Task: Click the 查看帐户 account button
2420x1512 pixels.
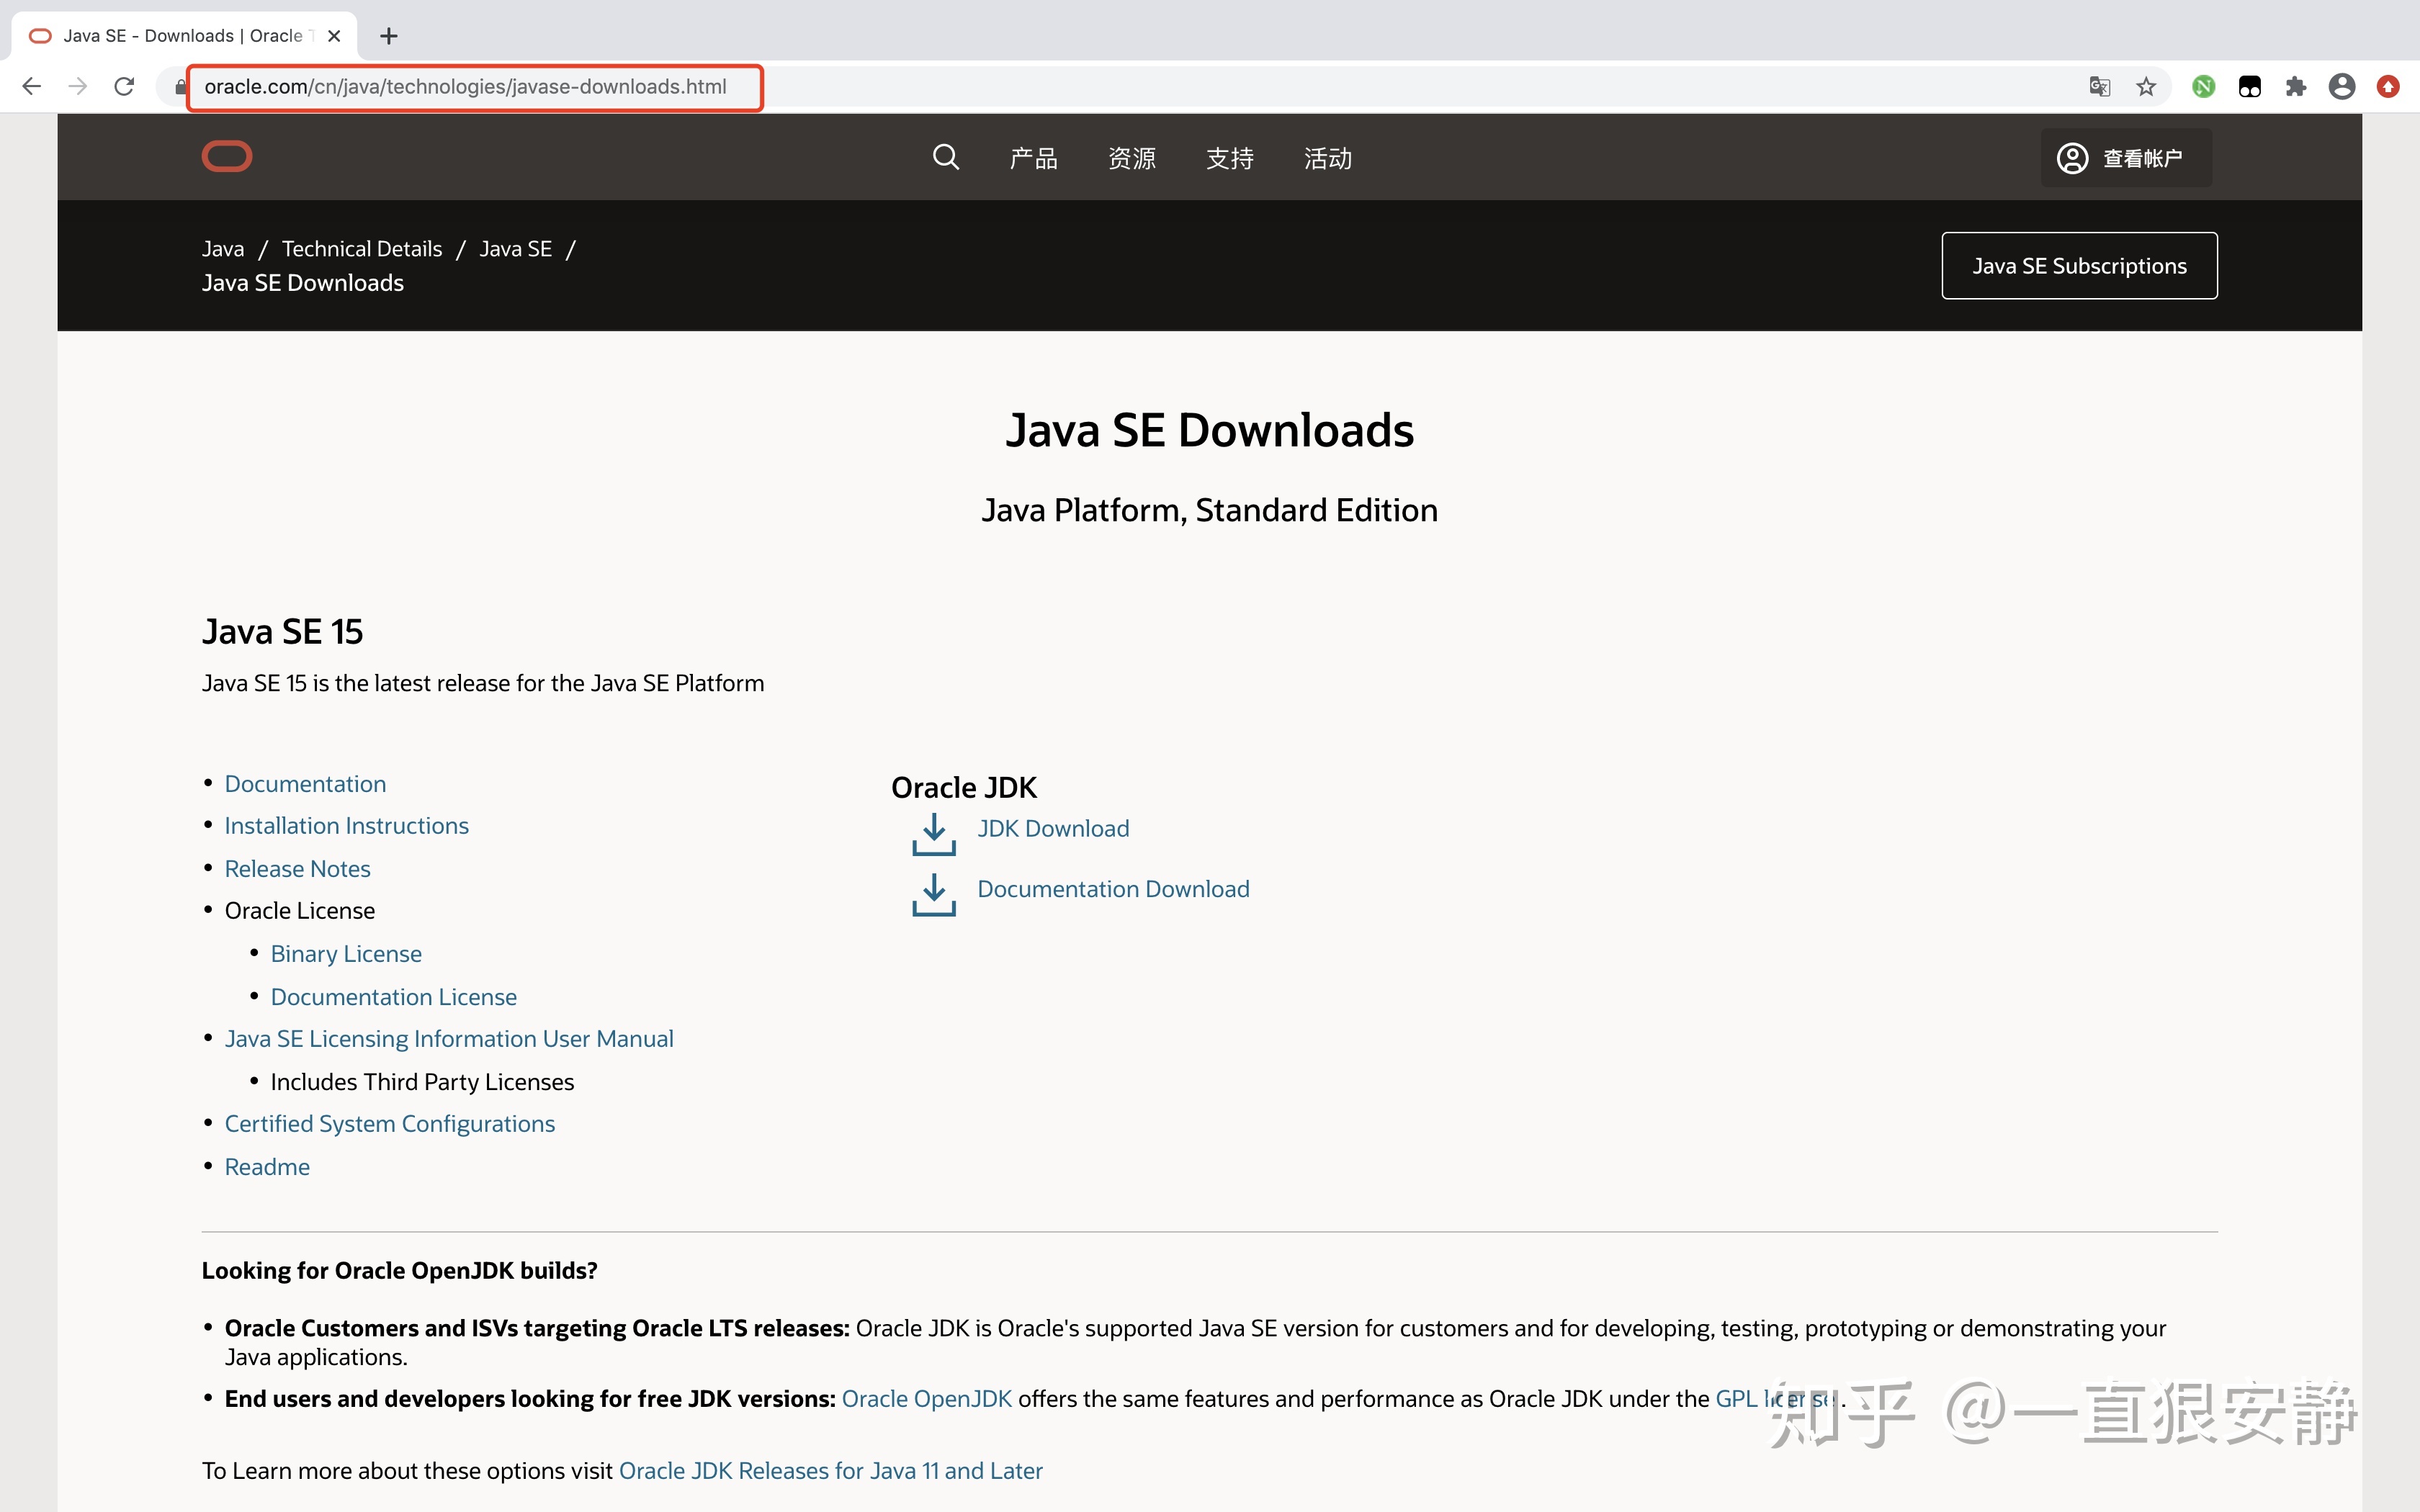Action: pyautogui.click(x=2126, y=158)
